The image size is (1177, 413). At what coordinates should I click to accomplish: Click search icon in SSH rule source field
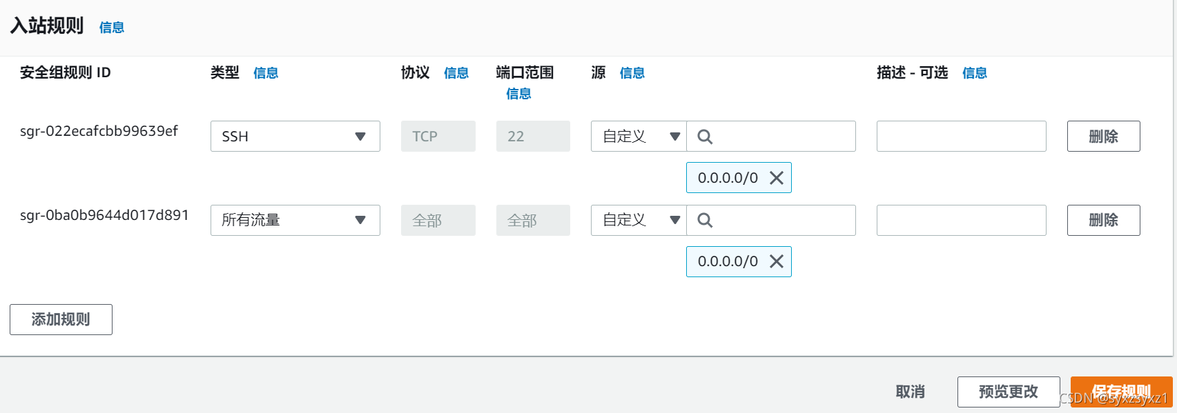coord(705,137)
